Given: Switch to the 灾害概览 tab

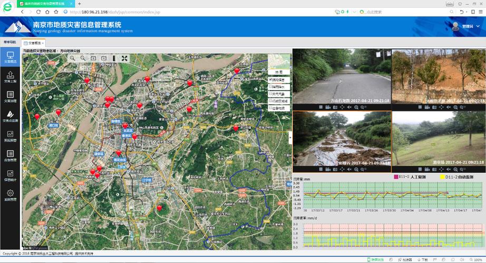Looking at the screenshot, I should coord(34,43).
